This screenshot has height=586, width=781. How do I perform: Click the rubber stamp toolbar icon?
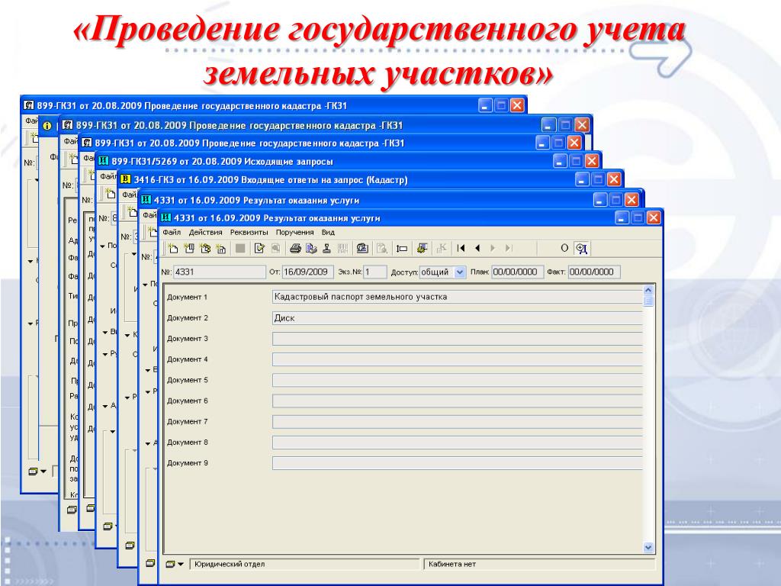click(x=326, y=248)
